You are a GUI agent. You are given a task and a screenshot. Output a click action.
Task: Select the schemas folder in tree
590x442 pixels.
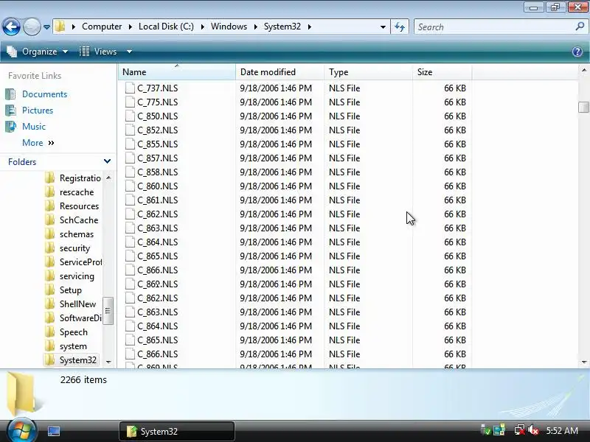click(77, 234)
